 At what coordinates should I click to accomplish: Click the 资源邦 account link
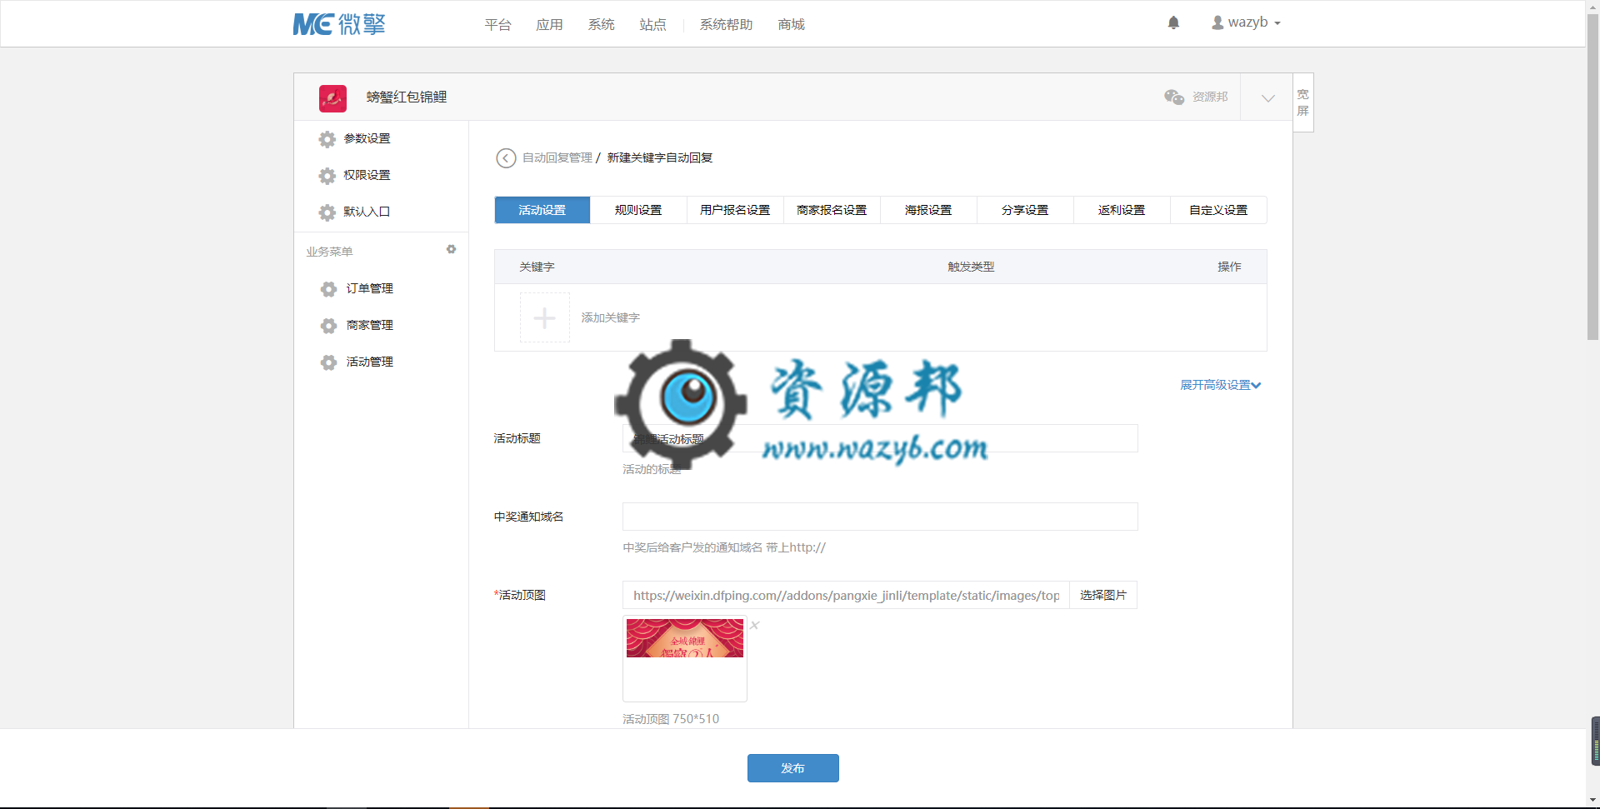(x=1210, y=97)
